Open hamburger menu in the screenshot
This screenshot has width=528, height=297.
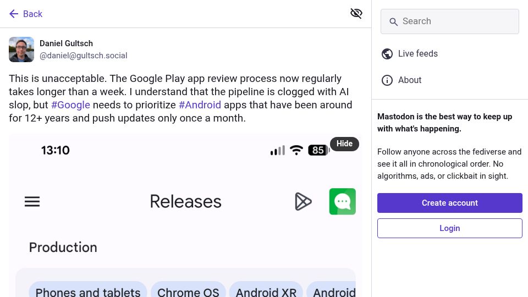[x=32, y=202]
